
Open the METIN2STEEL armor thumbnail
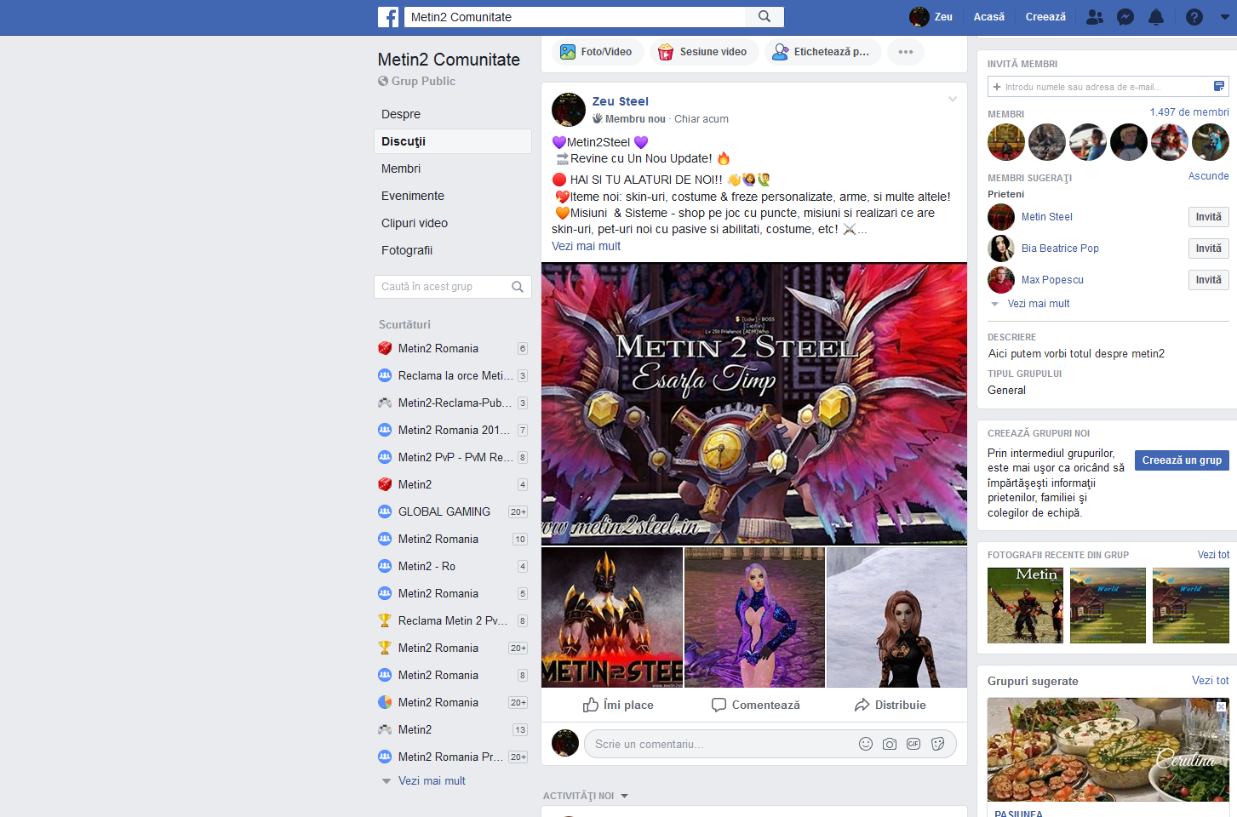pyautogui.click(x=612, y=617)
